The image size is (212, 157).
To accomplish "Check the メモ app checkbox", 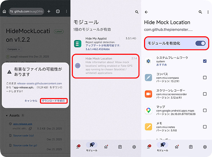I will (x=205, y=127).
